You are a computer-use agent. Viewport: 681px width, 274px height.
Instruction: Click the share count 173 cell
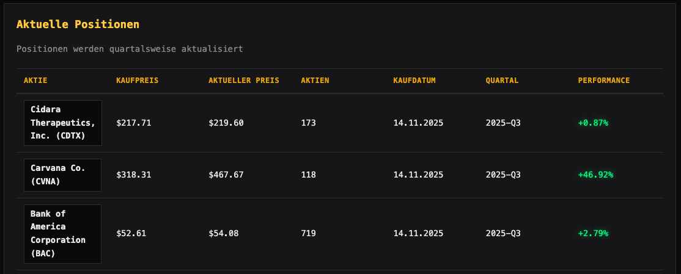coord(309,123)
